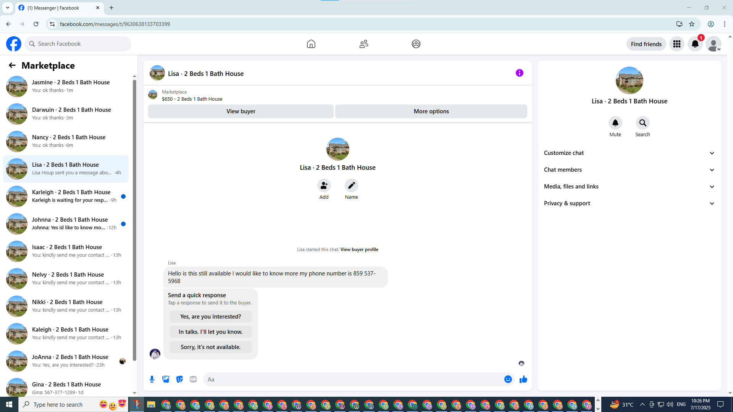The height and width of the screenshot is (412, 733).
Task: Click the View buyer button
Action: coord(241,111)
